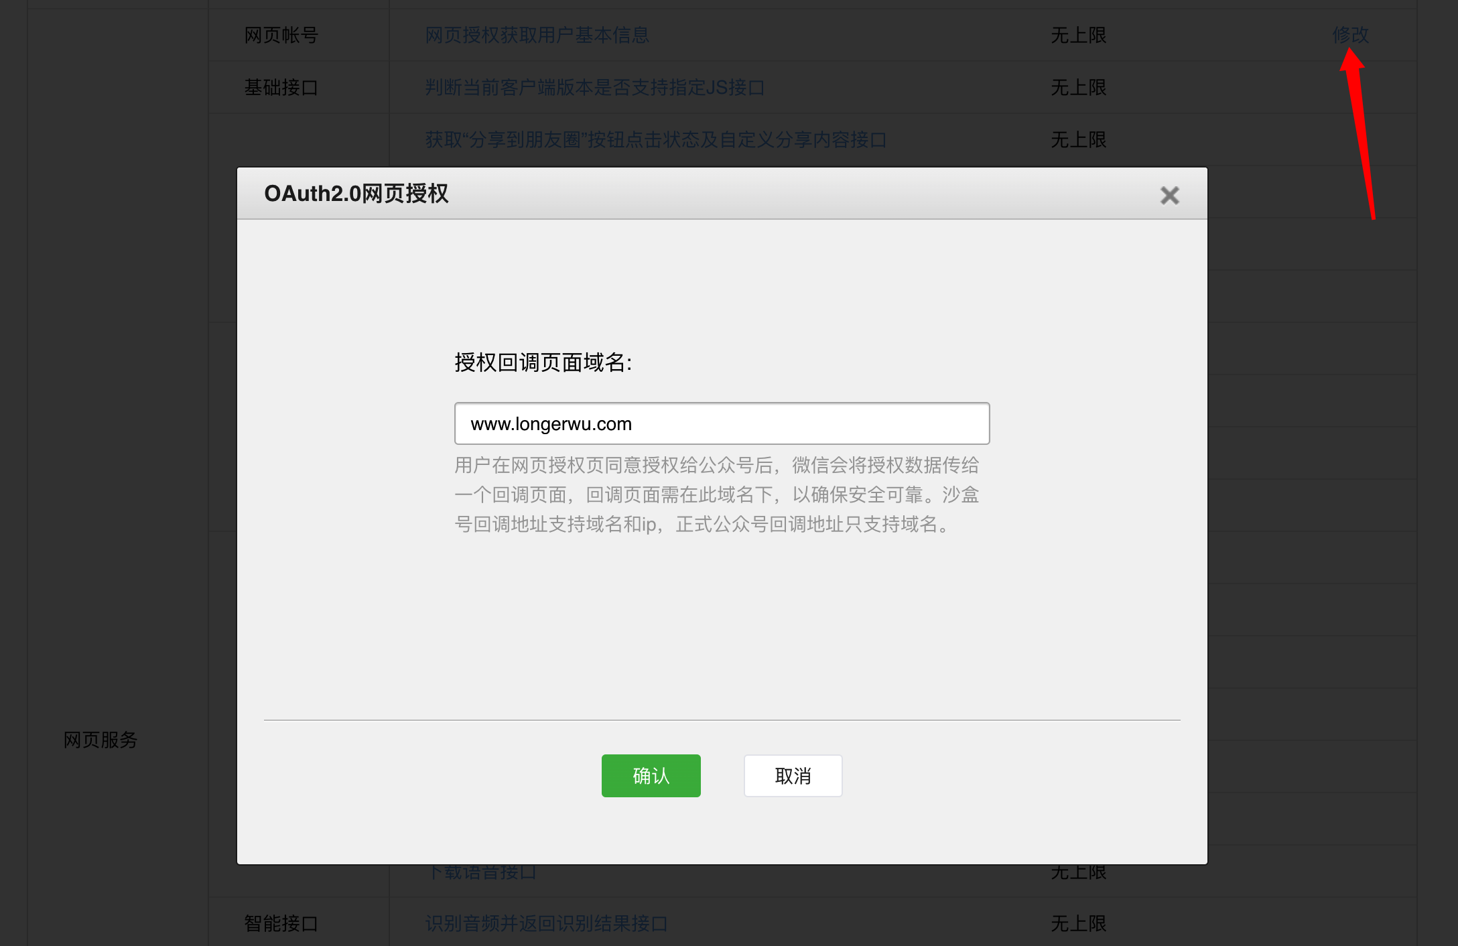Open the 分享到朋友圈 share interface link

pos(655,139)
